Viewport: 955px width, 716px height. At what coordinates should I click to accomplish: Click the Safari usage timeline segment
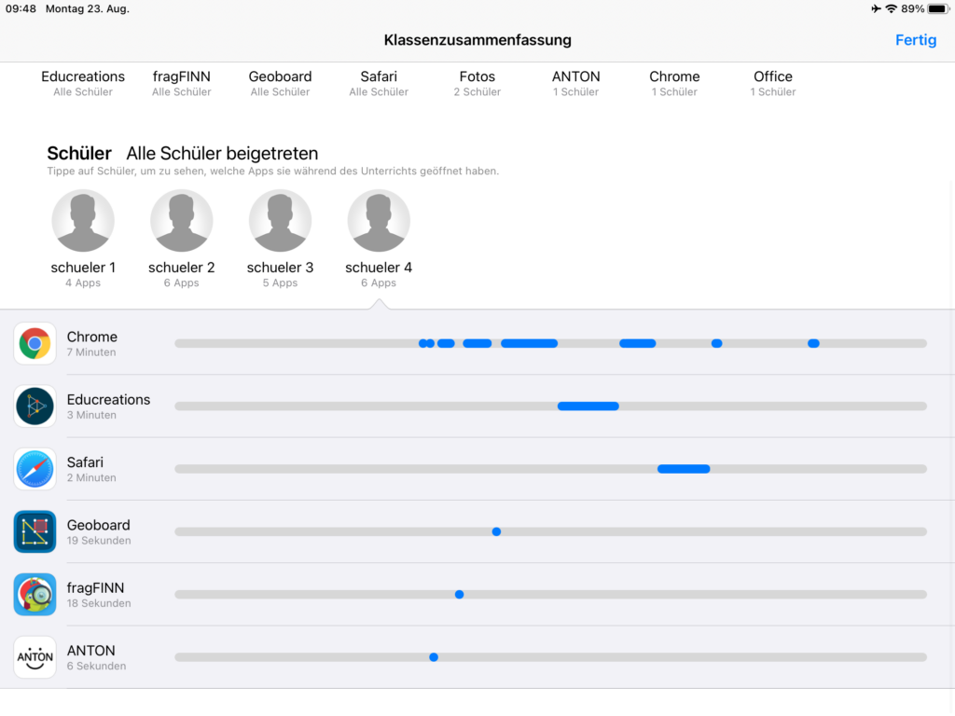point(684,469)
